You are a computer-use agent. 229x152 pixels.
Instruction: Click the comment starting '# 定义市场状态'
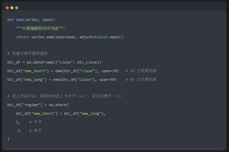pos(65,96)
